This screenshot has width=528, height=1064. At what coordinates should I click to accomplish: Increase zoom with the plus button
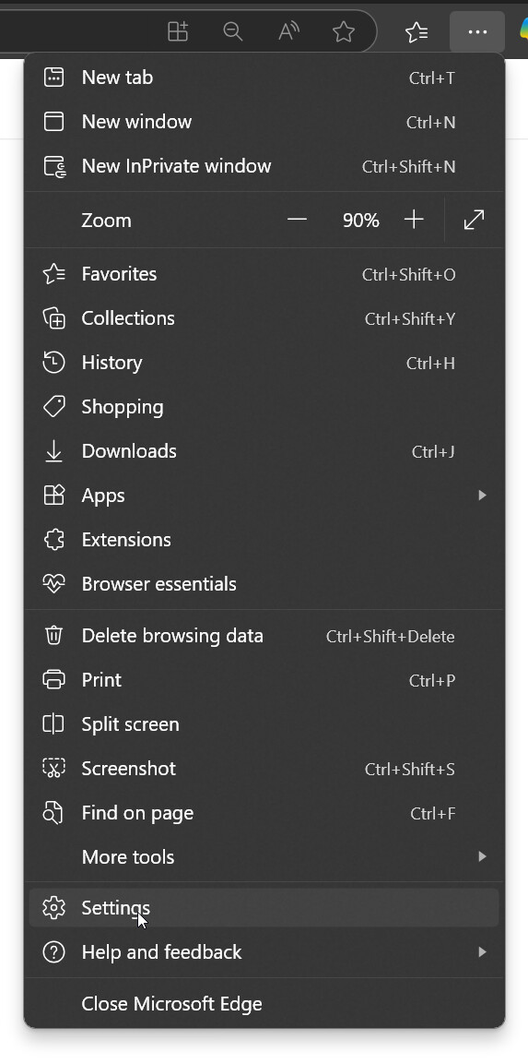pyautogui.click(x=414, y=220)
